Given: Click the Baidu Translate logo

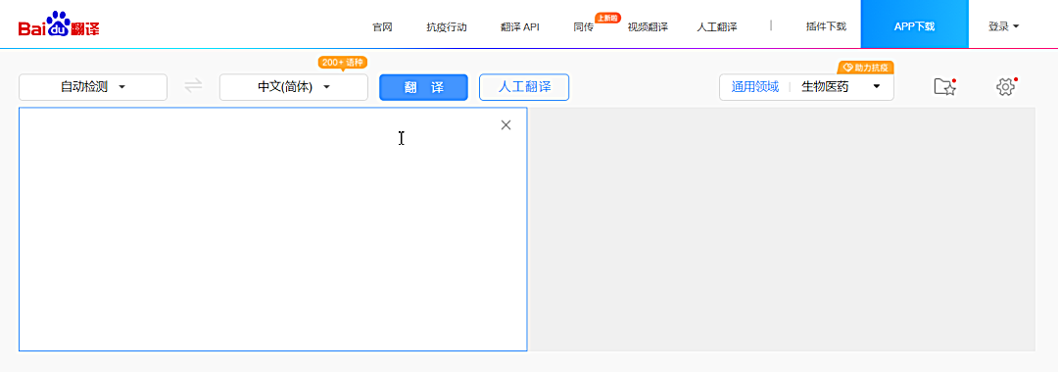Looking at the screenshot, I should (60, 24).
